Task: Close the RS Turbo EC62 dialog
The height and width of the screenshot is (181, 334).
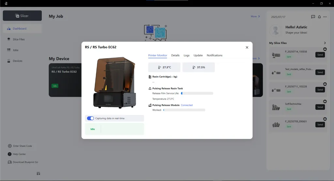Action: pyautogui.click(x=247, y=48)
